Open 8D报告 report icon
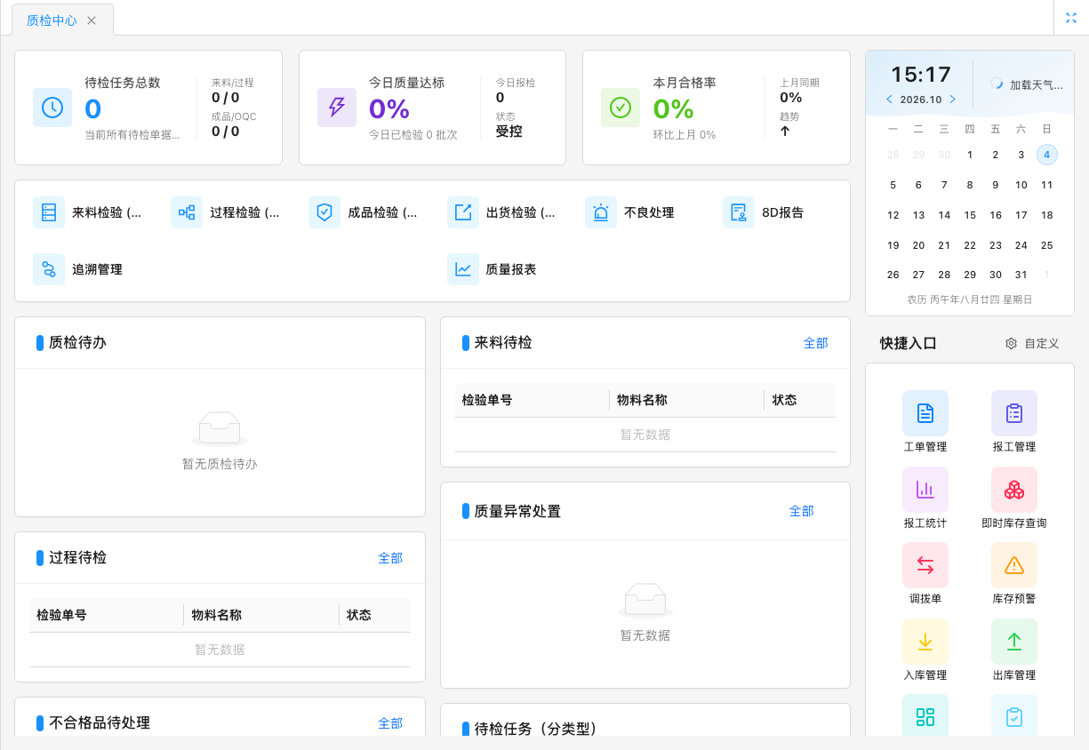1089x750 pixels. click(x=739, y=213)
